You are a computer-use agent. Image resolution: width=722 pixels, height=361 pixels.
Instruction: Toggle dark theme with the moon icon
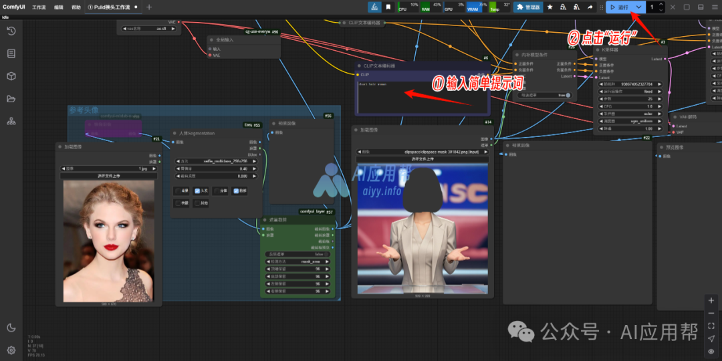tap(11, 328)
